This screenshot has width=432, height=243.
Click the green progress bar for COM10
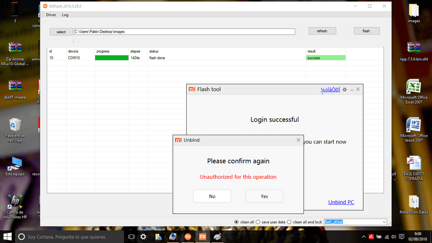pos(111,58)
